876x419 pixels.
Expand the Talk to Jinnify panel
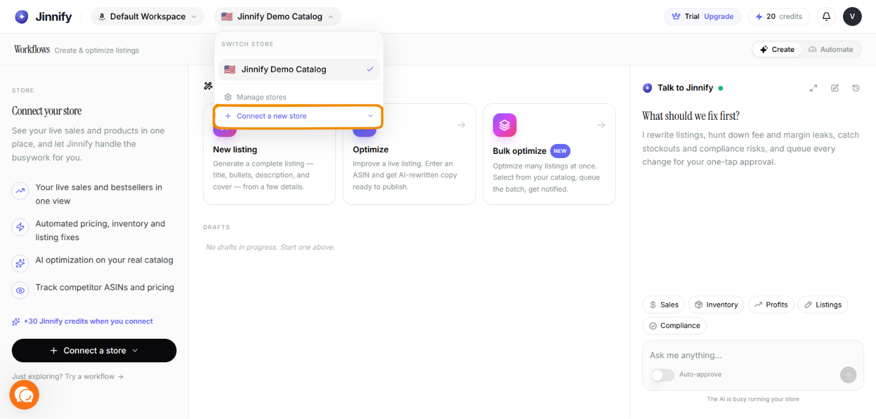tap(813, 88)
